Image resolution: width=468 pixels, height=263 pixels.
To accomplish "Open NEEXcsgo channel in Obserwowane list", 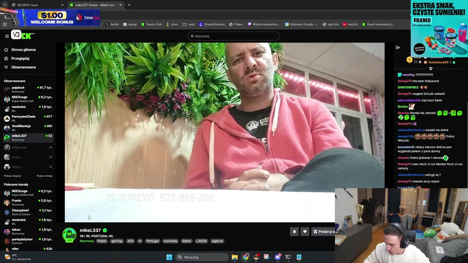I will (28, 99).
